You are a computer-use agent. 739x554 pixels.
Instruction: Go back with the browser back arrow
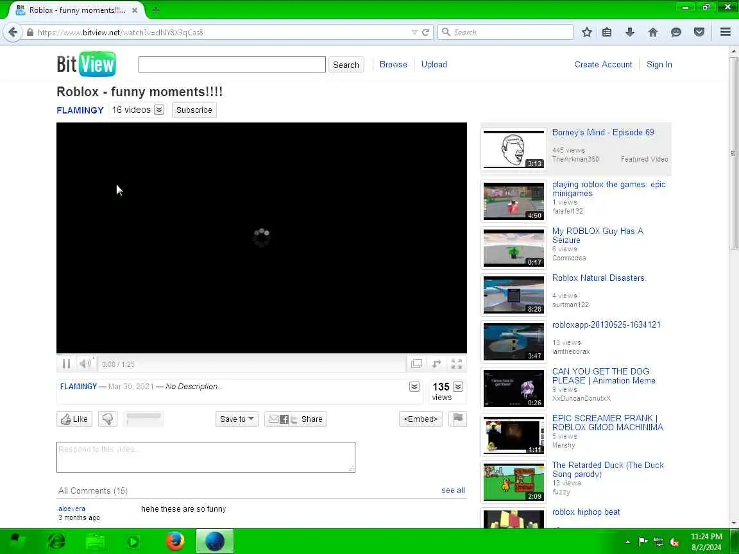[x=13, y=32]
